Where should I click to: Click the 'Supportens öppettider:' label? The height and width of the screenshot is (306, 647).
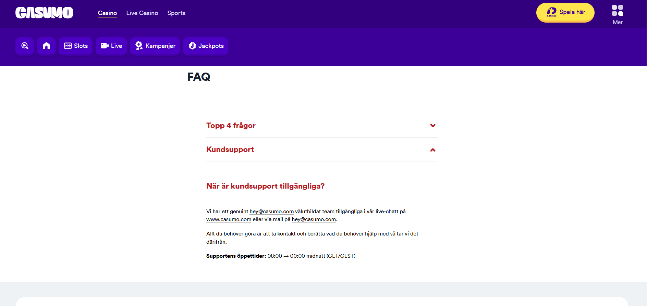tap(236, 256)
